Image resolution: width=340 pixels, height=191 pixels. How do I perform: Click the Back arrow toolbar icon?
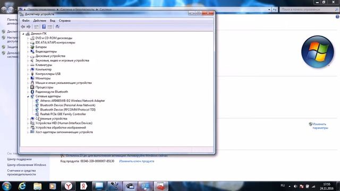[23, 27]
